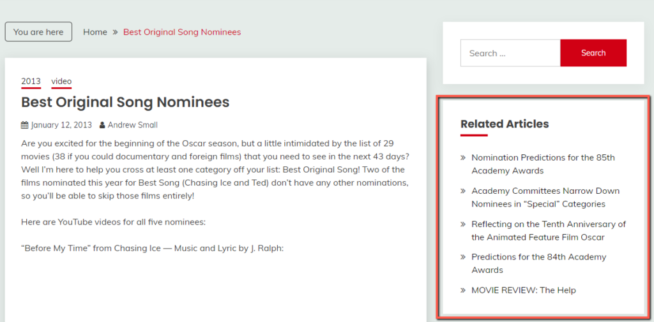Open the video category tag

61,81
